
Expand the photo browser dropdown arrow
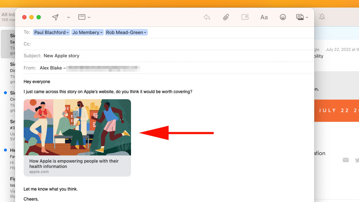(x=307, y=18)
